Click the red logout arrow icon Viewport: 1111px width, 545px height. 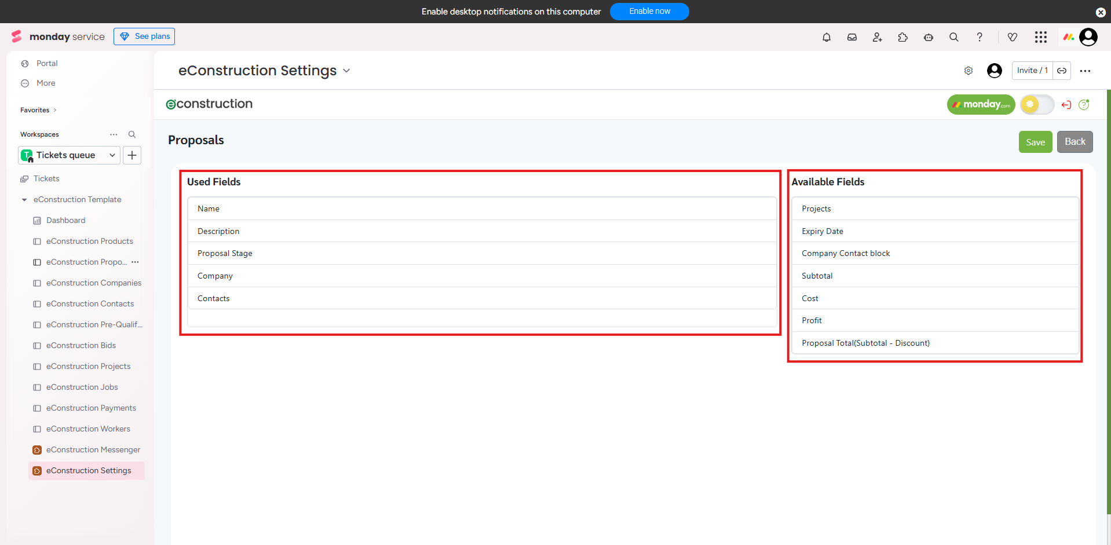(x=1066, y=105)
